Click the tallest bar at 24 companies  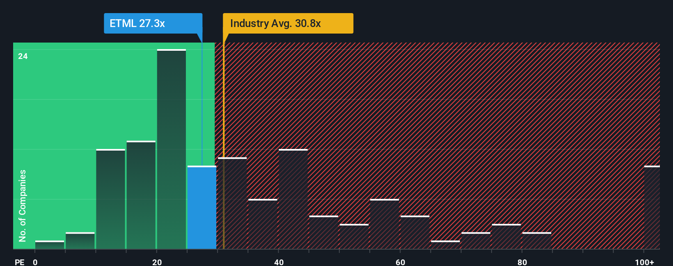pos(172,149)
